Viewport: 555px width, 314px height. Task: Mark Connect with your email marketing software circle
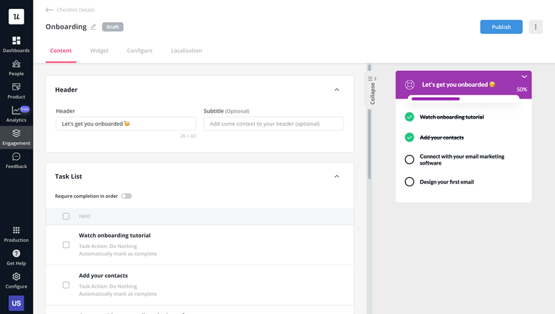(x=409, y=160)
